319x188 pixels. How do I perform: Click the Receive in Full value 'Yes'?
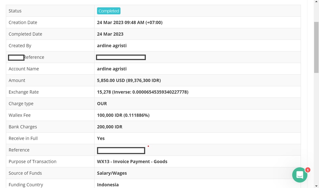(x=101, y=139)
